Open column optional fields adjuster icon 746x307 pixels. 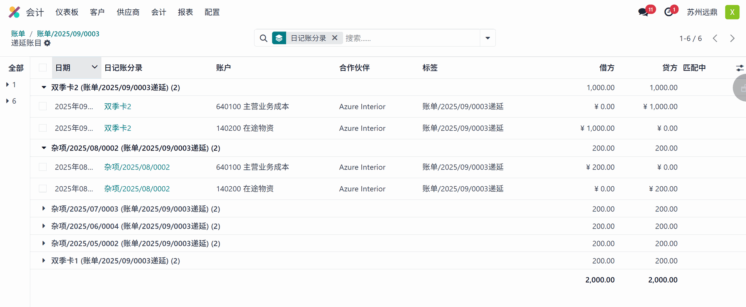pos(739,68)
